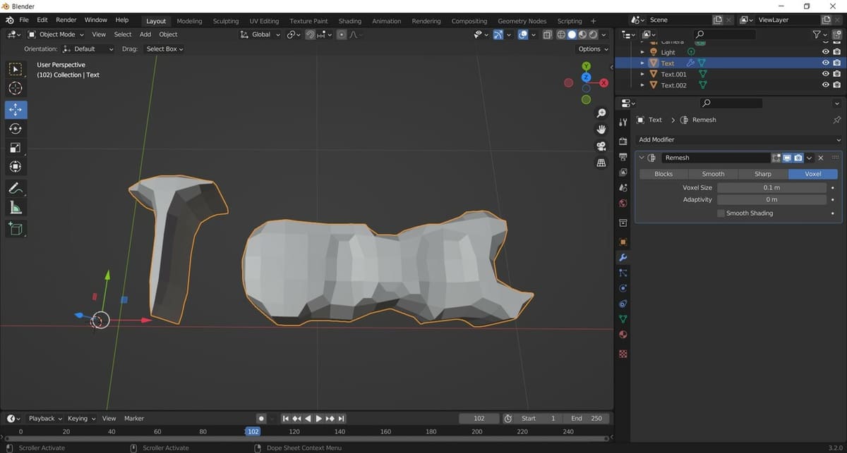Click the viewport zoom magnifier icon
Image resolution: width=847 pixels, height=453 pixels.
tap(601, 113)
